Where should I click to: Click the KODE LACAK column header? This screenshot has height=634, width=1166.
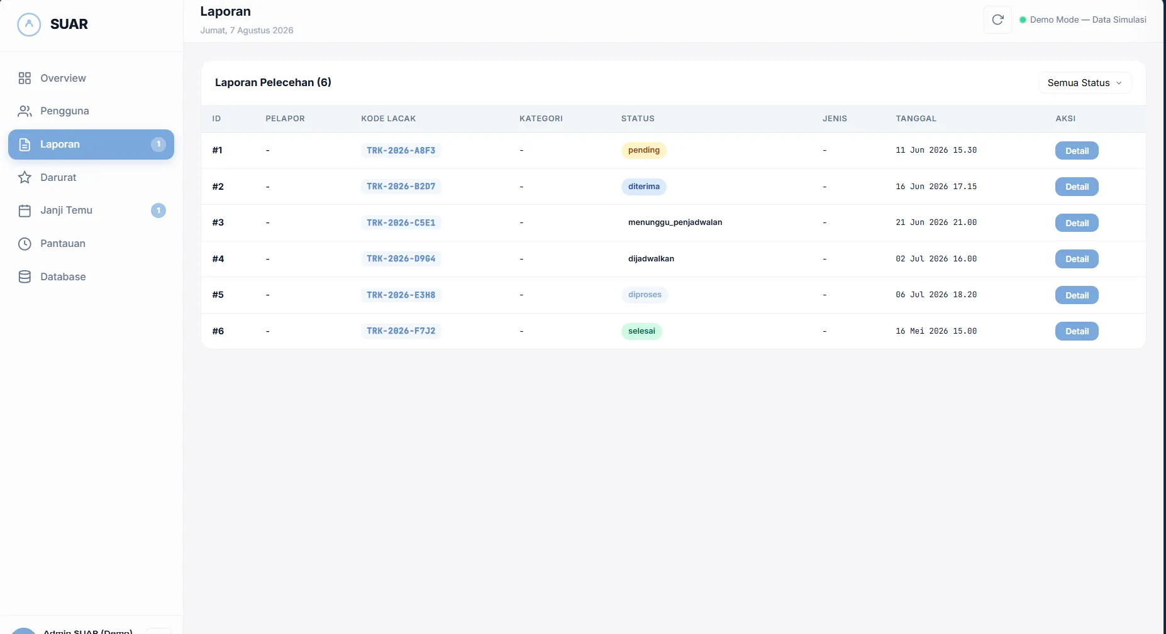click(x=389, y=119)
